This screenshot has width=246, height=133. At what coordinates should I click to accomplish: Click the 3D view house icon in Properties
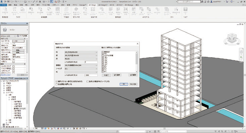[5, 30]
